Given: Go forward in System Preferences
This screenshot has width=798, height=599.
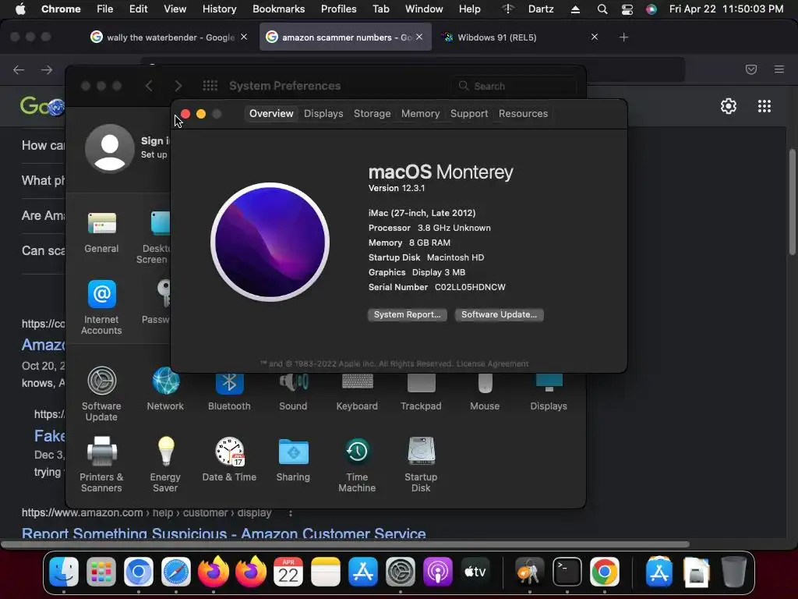Looking at the screenshot, I should [178, 86].
